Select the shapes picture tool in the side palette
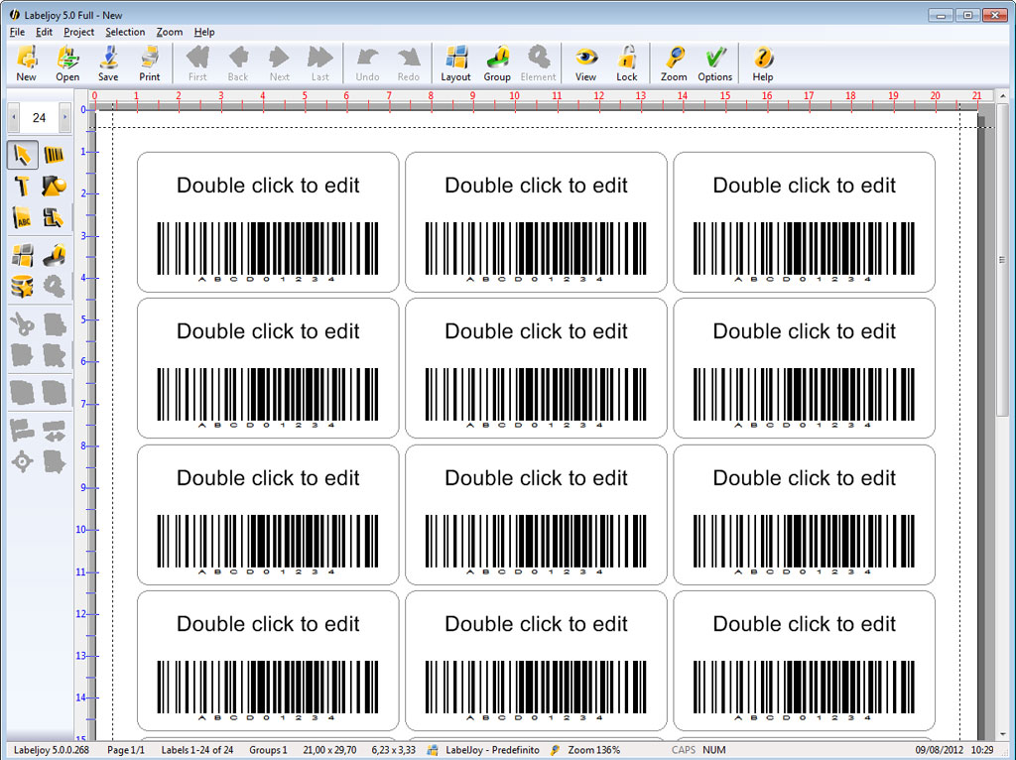The height and width of the screenshot is (760, 1016). point(54,187)
